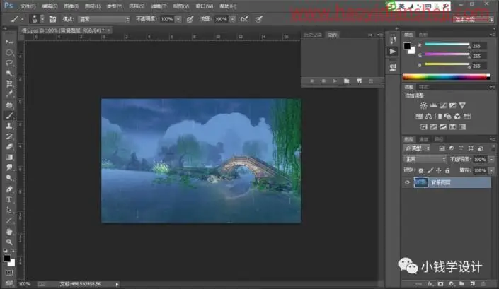Click the record action button
The width and height of the screenshot is (499, 289).
coord(323,81)
